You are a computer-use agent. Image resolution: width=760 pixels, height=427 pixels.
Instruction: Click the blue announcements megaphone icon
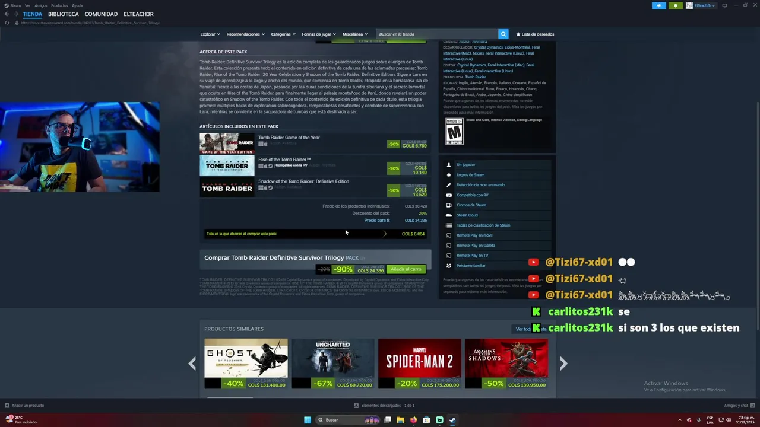[658, 5]
